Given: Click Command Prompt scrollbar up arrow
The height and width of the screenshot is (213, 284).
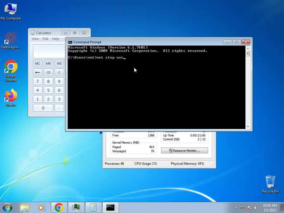Looking at the screenshot, I should pyautogui.click(x=248, y=48).
